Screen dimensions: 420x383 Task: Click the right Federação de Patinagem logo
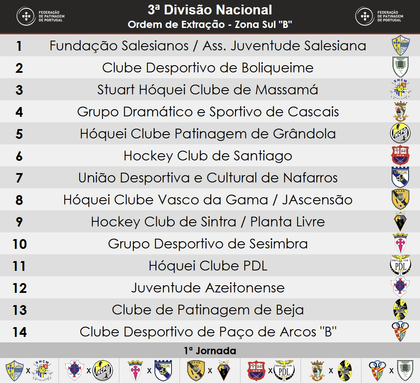tap(379, 17)
